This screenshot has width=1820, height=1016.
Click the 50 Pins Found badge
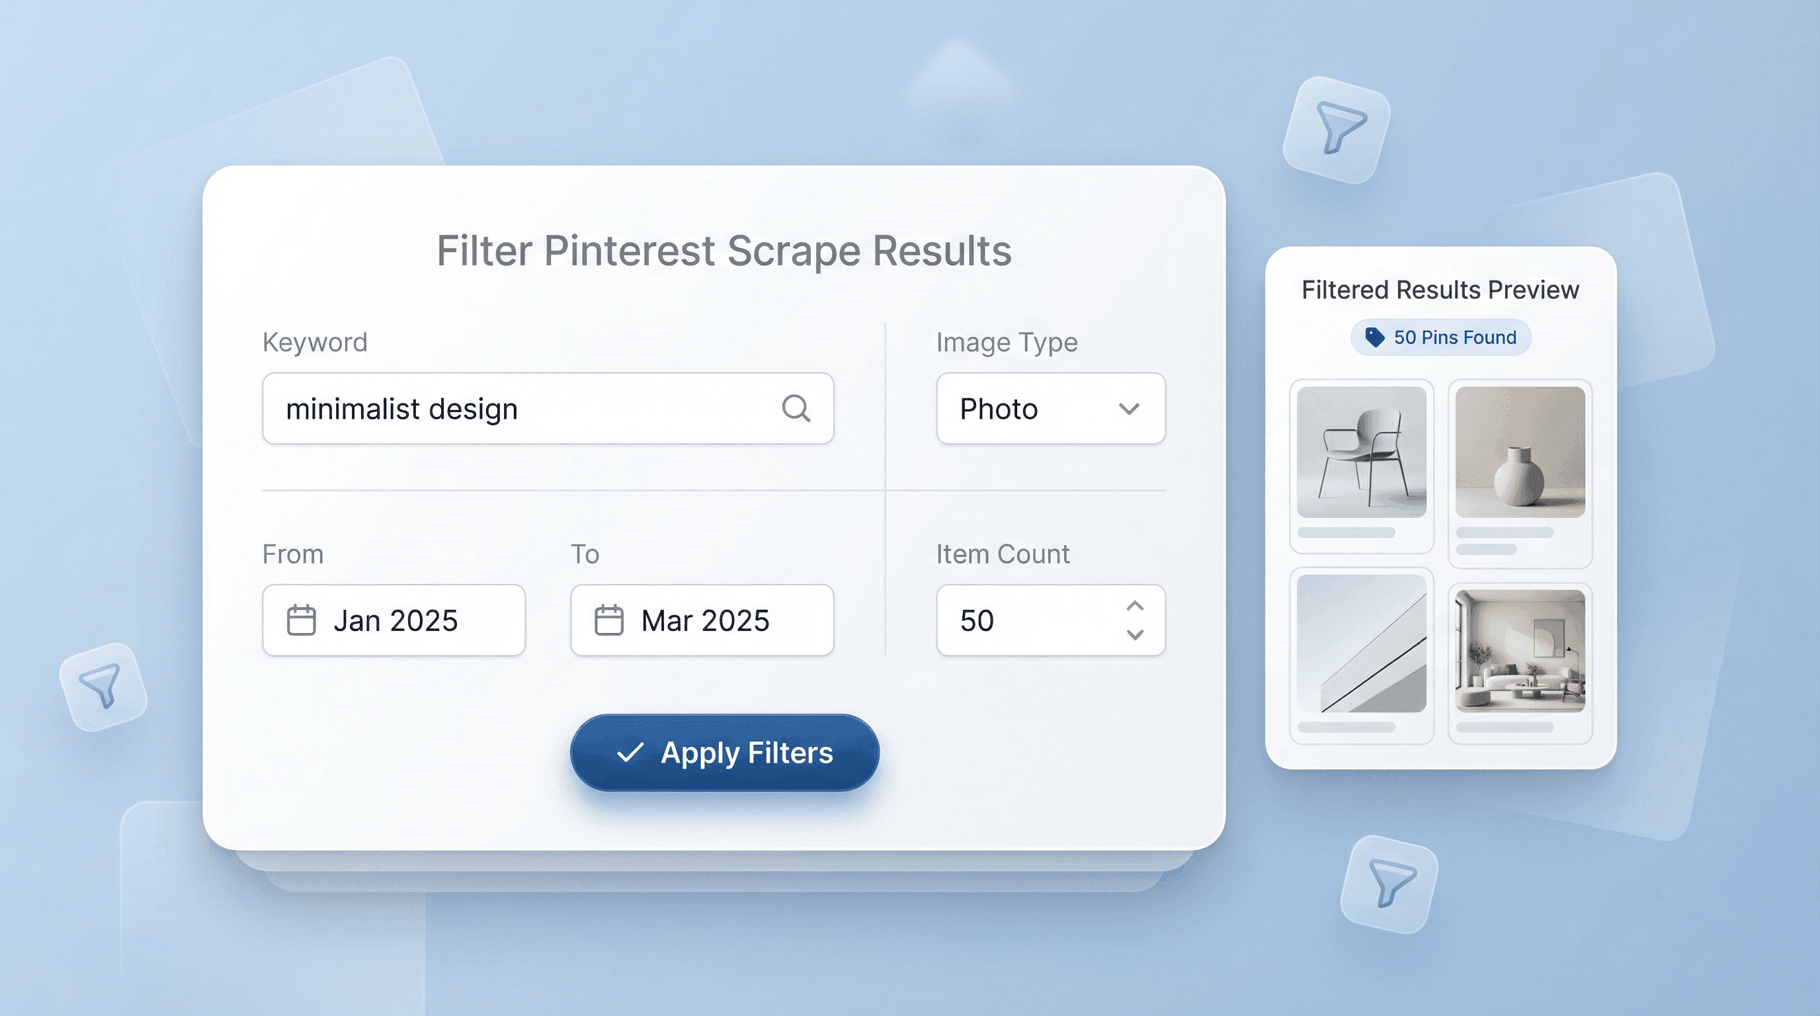point(1440,337)
